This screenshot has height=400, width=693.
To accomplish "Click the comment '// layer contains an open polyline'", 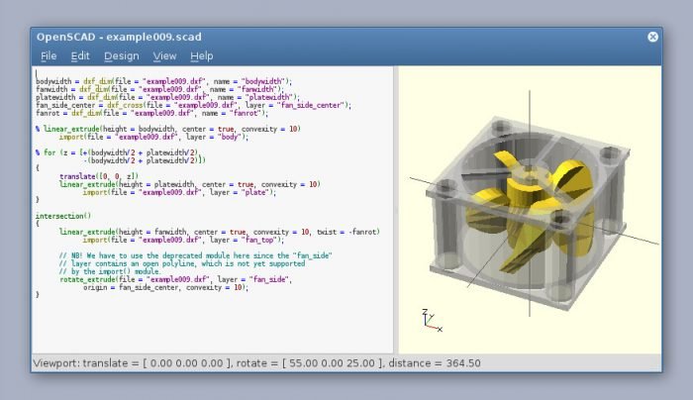I will [x=182, y=264].
